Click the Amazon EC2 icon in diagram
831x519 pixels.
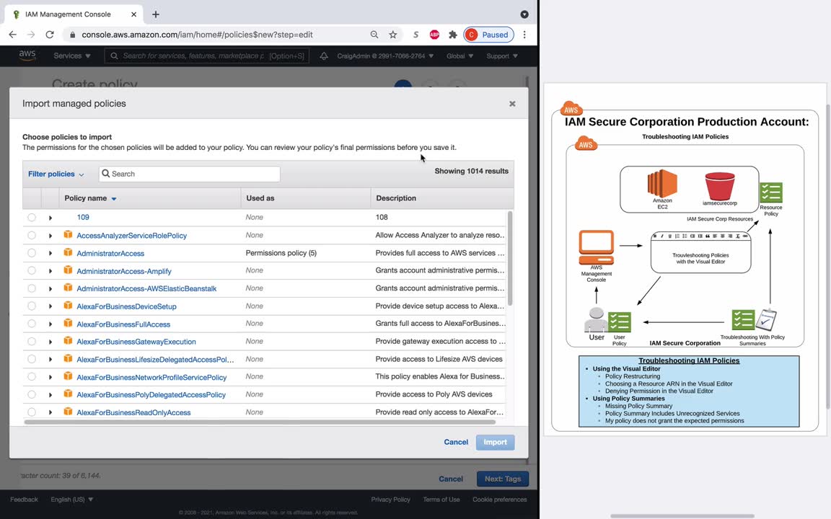[662, 183]
